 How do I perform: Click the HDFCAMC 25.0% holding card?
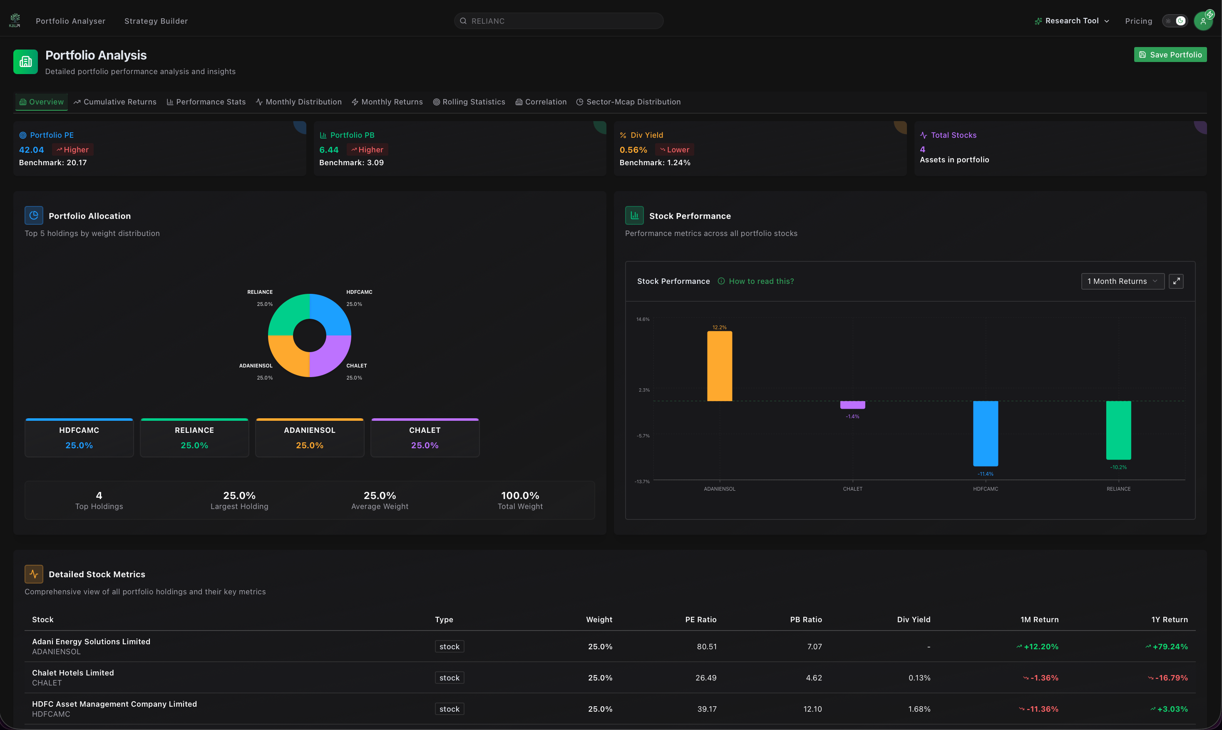point(79,437)
